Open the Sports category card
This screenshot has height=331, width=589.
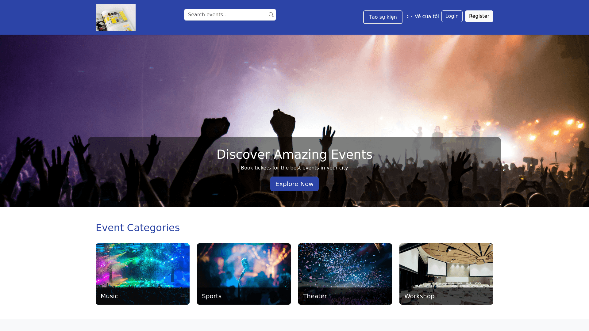pyautogui.click(x=244, y=274)
